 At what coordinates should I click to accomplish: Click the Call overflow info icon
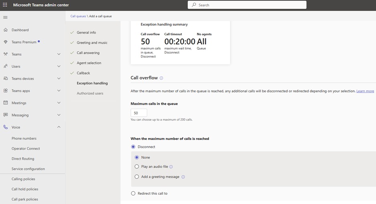pos(161,78)
